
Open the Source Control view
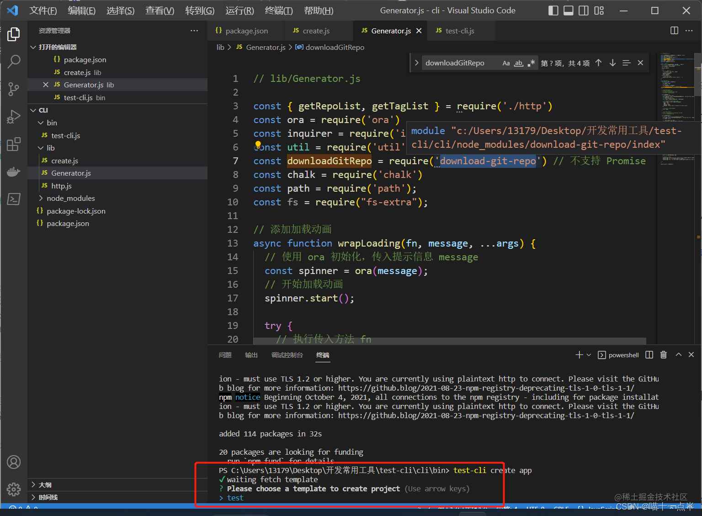14,89
